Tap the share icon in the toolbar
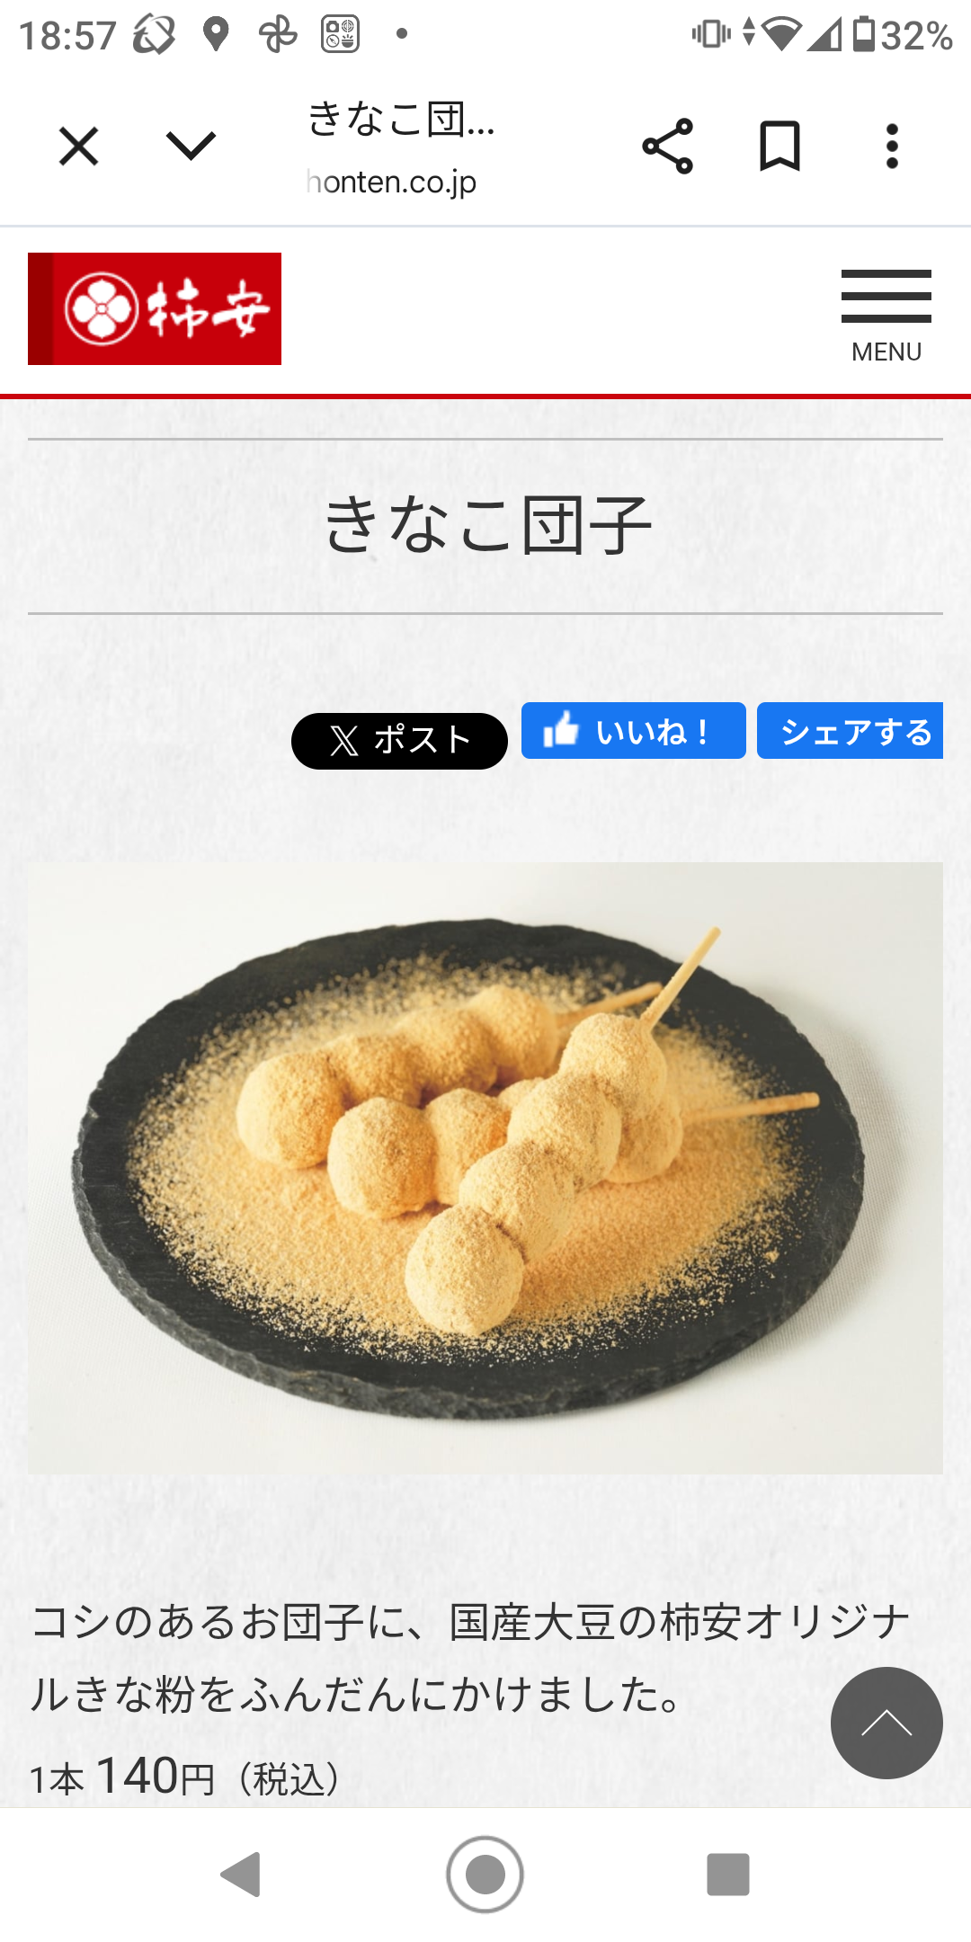The image size is (971, 1942). (667, 147)
